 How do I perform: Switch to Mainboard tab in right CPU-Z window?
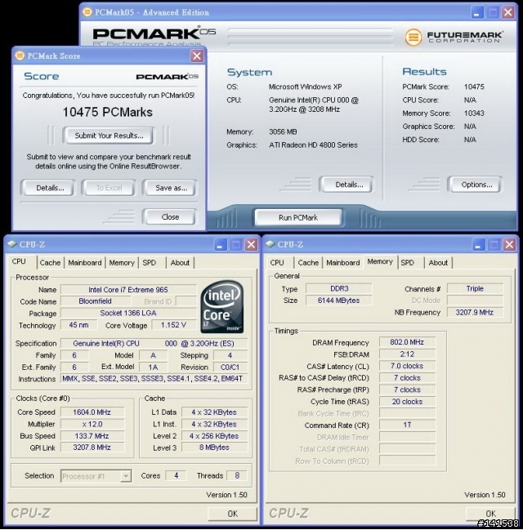tap(342, 263)
